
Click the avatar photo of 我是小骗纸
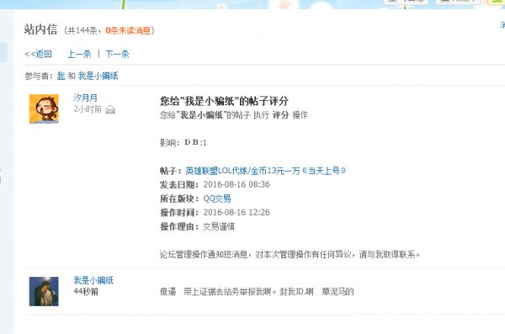[44, 291]
